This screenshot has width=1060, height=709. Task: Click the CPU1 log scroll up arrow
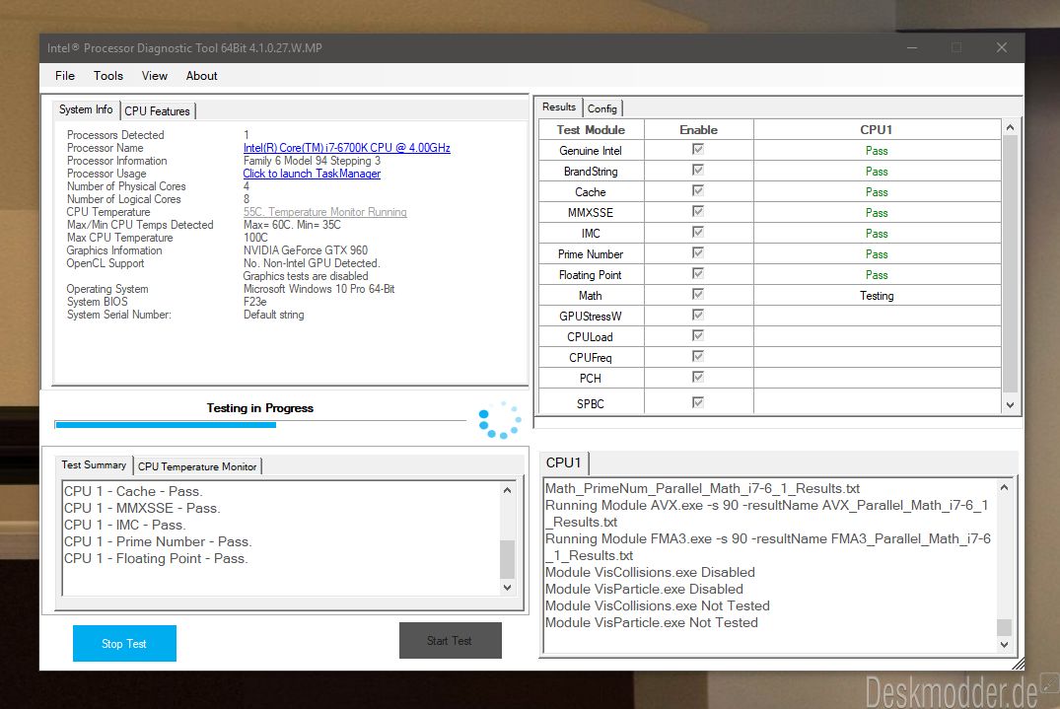[1004, 487]
